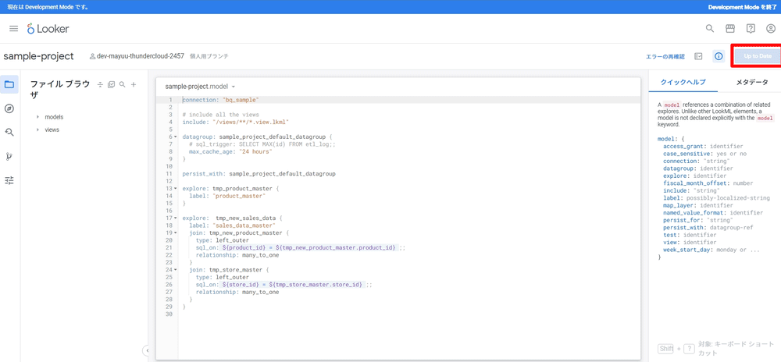Screen dimensions: 781x362
Task: Click sql_on store_id expression on line 26
Action: click(x=294, y=285)
